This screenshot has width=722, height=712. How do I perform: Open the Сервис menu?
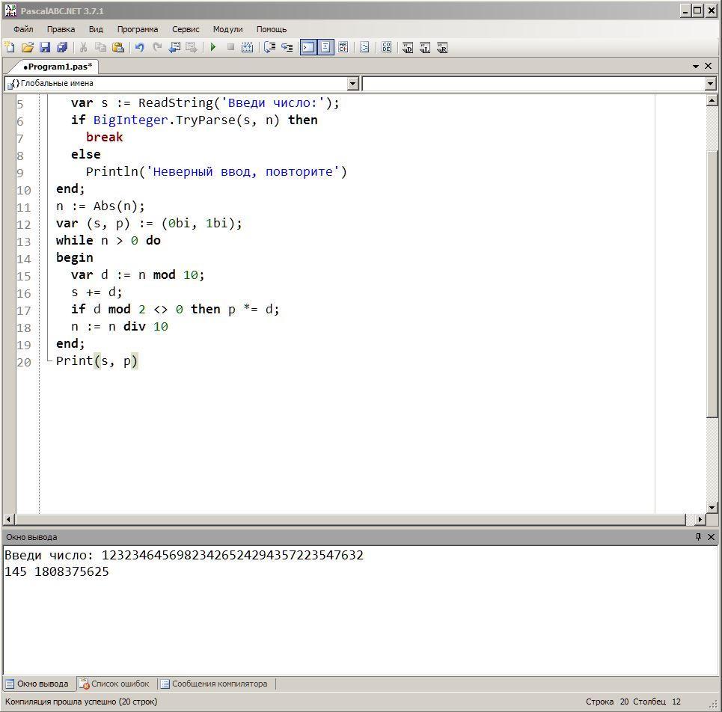tap(186, 29)
